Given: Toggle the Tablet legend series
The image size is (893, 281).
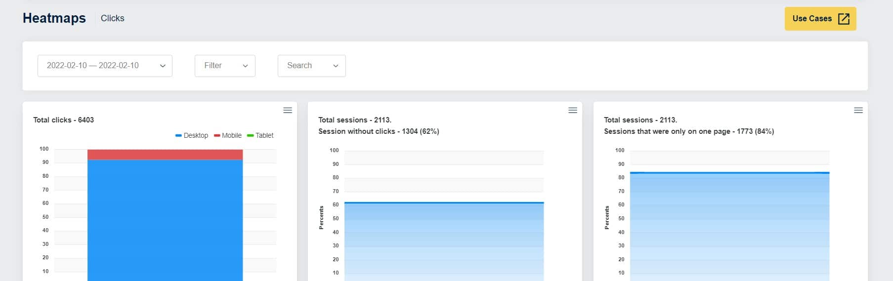Looking at the screenshot, I should (x=260, y=135).
